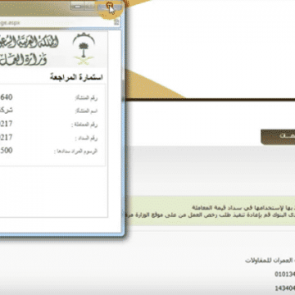Click the fees value ending in 500
295x295 pixels.
[x=7, y=151]
